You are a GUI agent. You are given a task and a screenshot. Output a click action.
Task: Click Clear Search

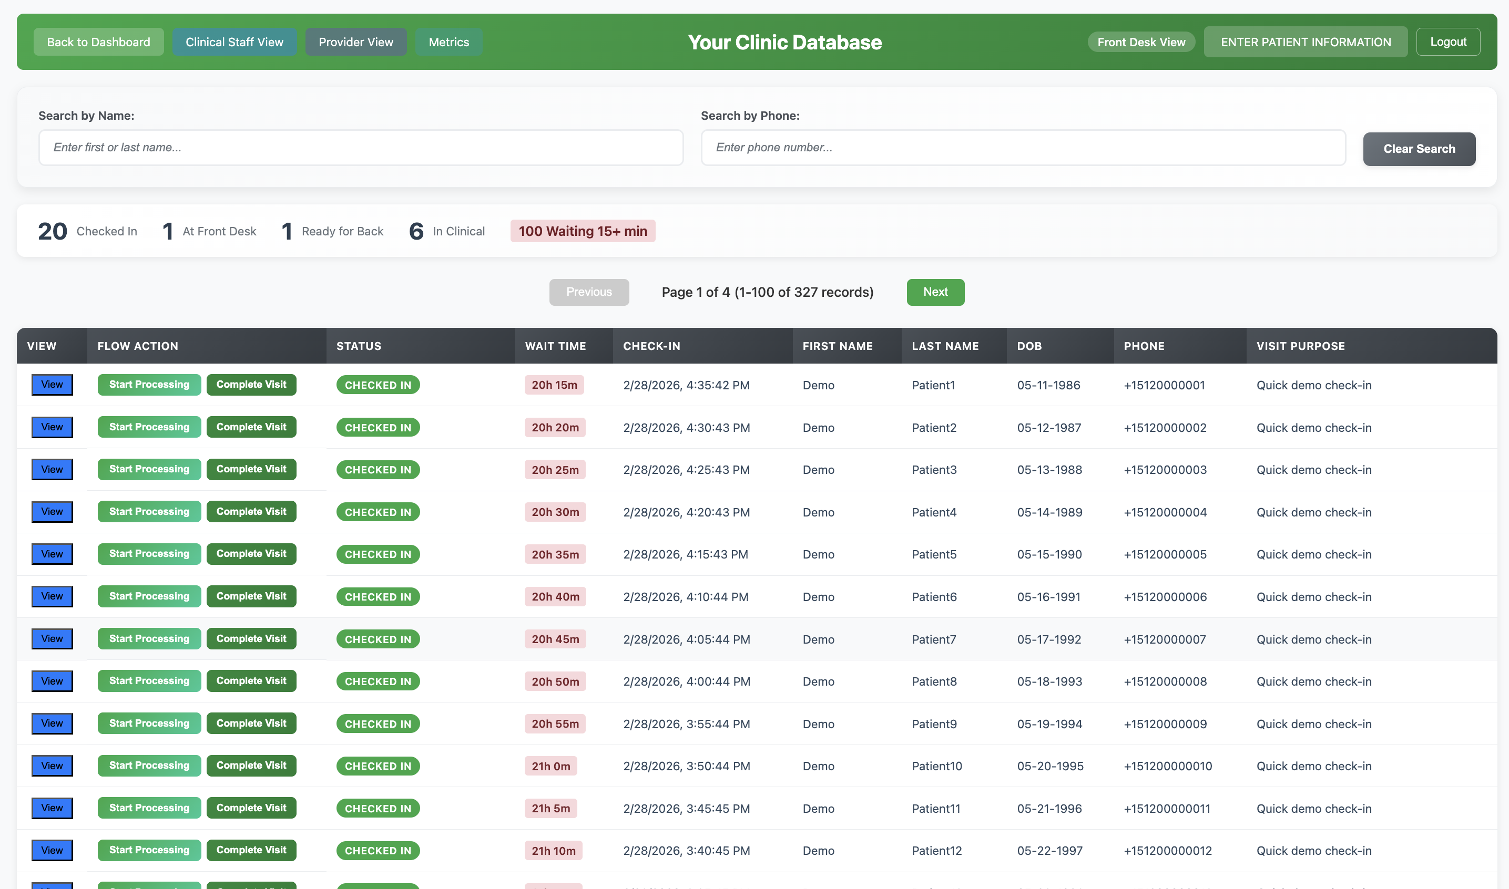[1419, 149]
